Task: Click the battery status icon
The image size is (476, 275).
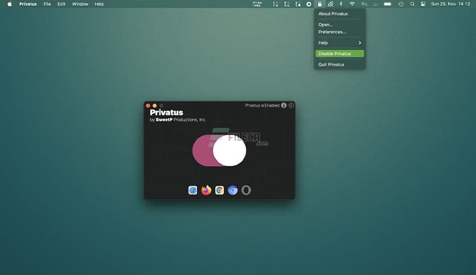Action: pos(388,4)
